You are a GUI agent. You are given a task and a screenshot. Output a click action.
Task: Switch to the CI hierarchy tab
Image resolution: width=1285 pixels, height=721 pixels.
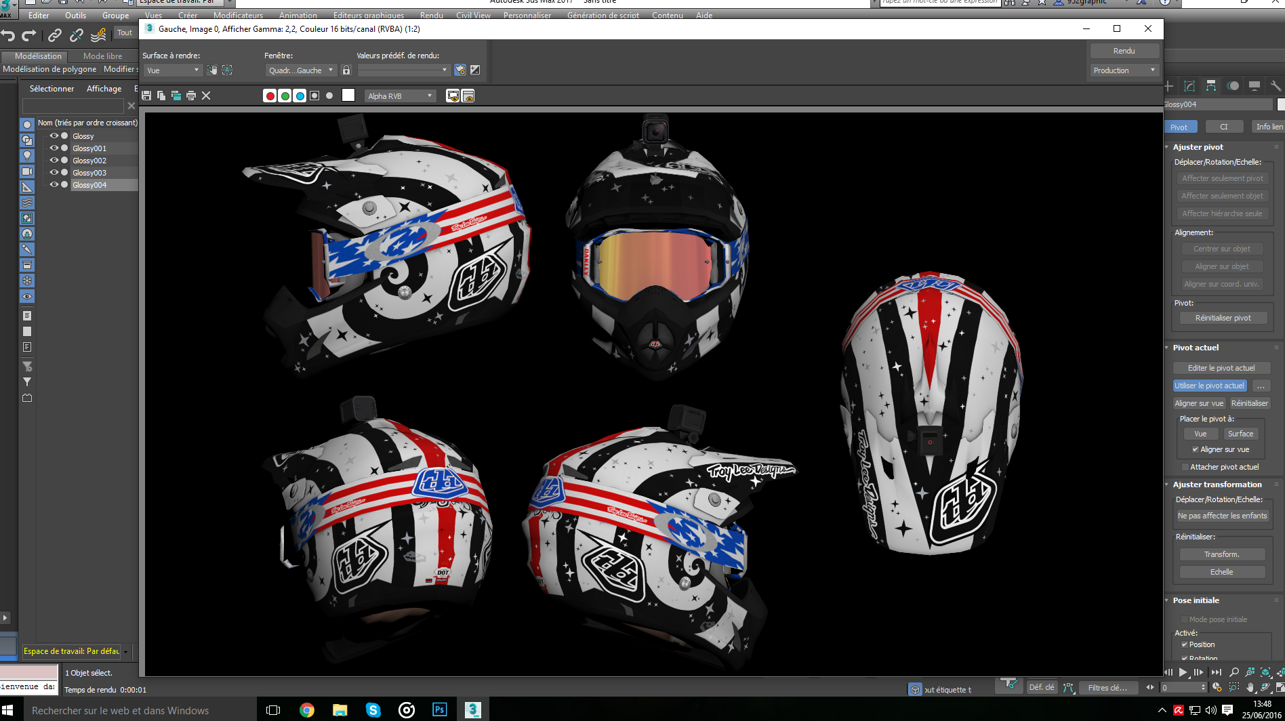pos(1223,127)
